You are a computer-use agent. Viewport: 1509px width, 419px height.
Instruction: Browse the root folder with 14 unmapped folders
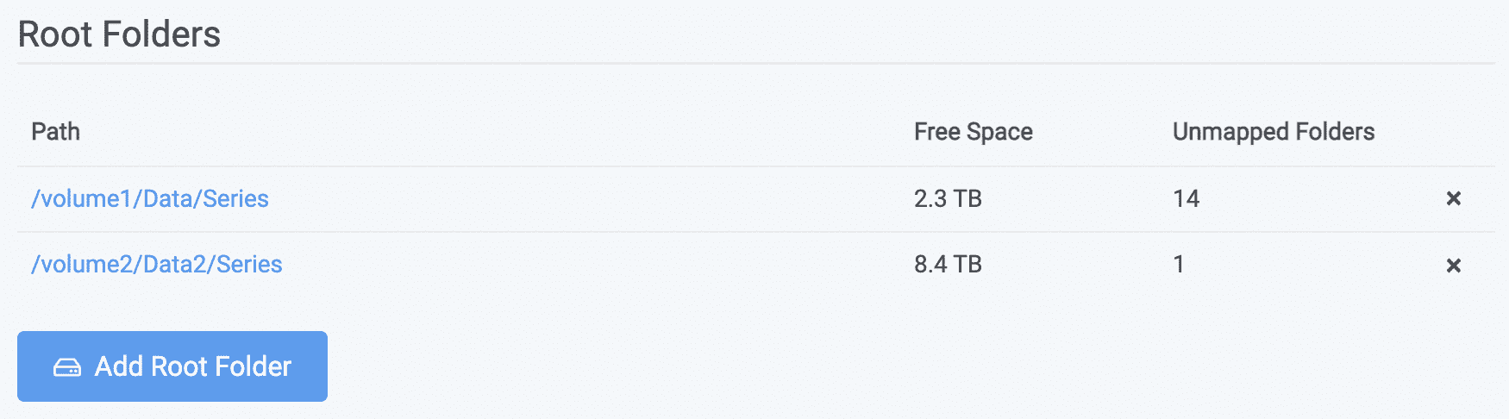click(x=150, y=198)
